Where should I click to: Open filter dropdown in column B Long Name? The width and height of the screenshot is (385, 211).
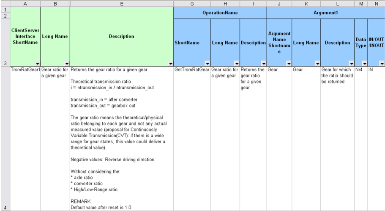[67, 64]
